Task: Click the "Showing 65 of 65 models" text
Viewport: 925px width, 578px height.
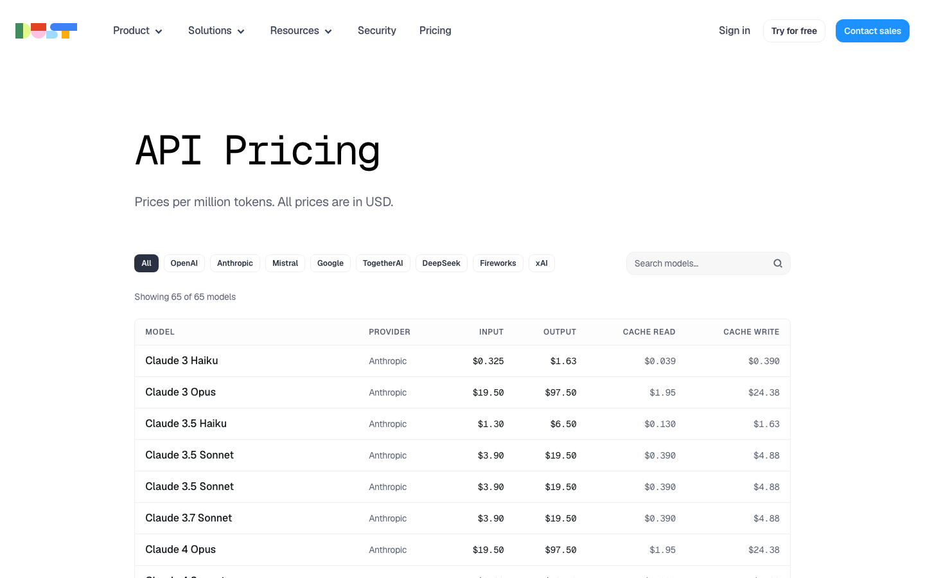Action: tap(185, 297)
